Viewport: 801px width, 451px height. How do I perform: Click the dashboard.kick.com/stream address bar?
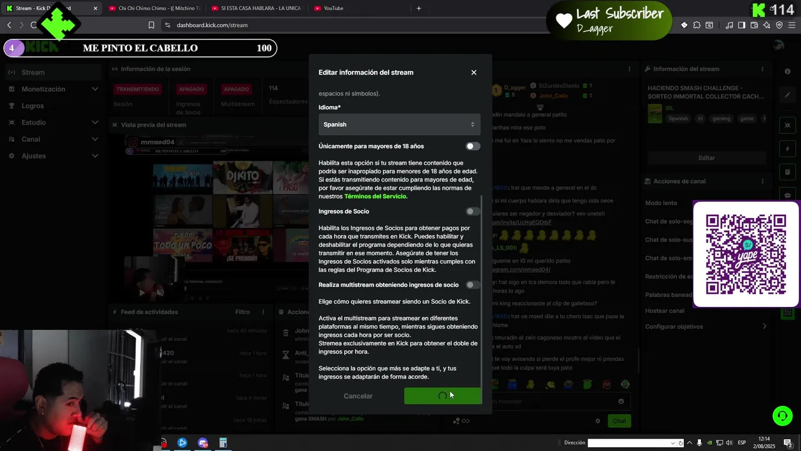(x=212, y=25)
